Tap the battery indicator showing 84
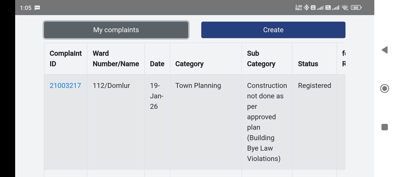This screenshot has width=395, height=177. (356, 8)
